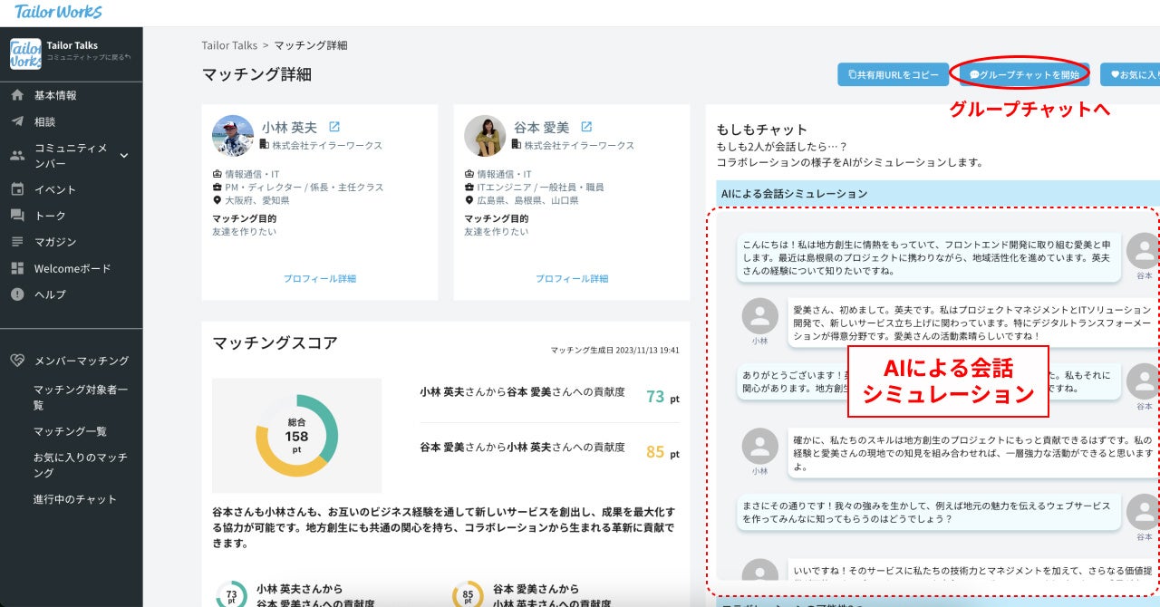Click the トーク chat bubbles icon

tap(17, 216)
